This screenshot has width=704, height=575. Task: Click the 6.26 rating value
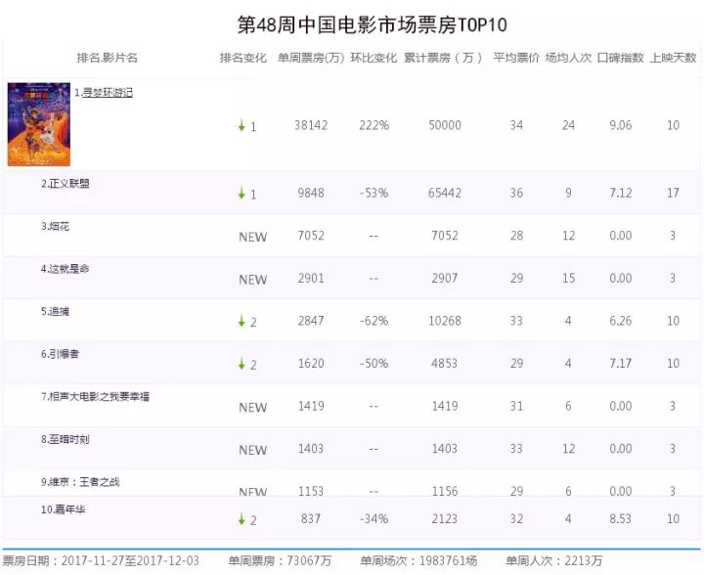[621, 321]
